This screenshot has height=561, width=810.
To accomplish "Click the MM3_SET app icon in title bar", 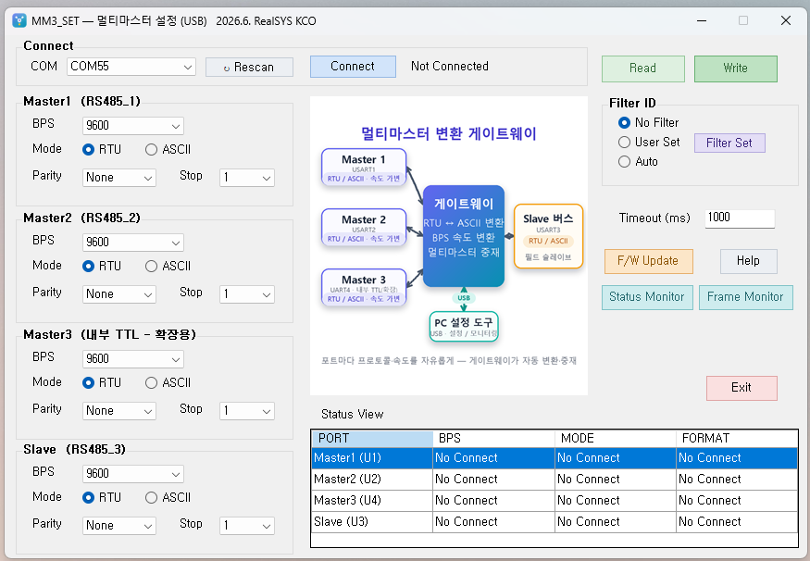I will click(x=19, y=20).
